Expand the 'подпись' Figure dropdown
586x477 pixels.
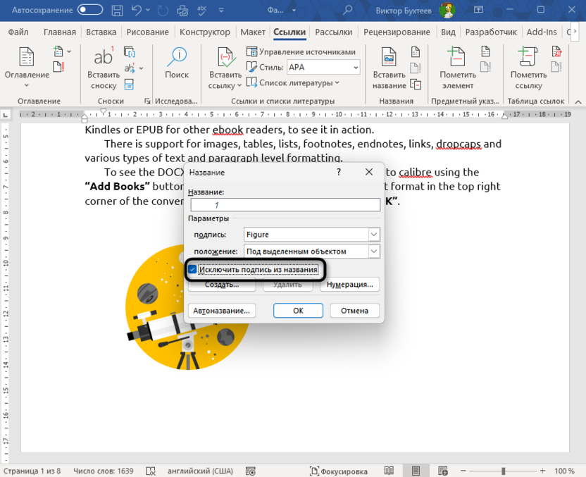[x=374, y=234]
